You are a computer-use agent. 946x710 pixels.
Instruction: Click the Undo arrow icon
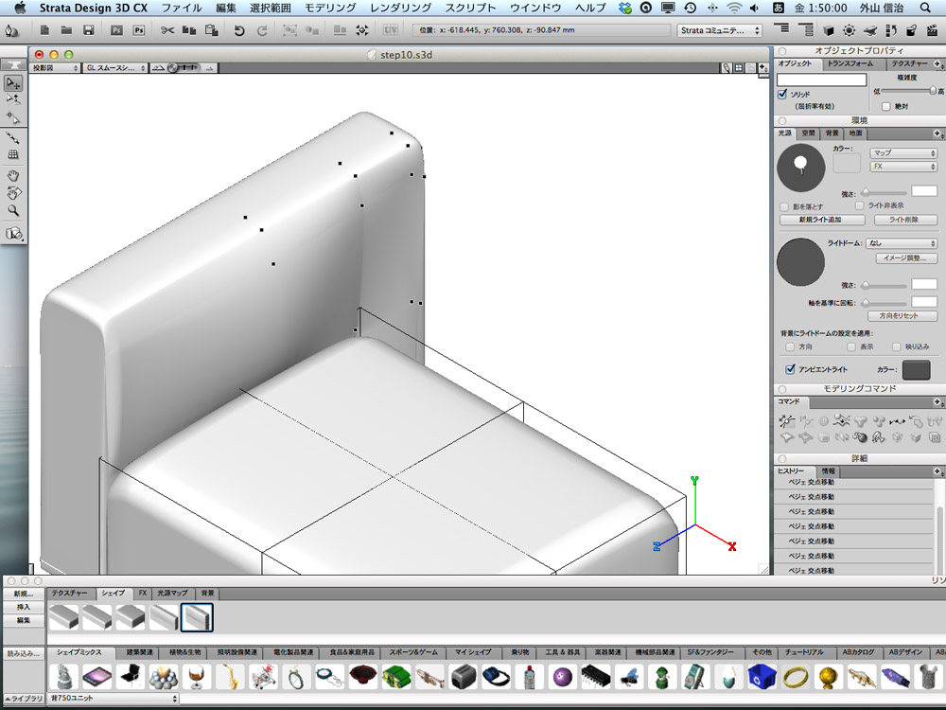click(x=239, y=30)
